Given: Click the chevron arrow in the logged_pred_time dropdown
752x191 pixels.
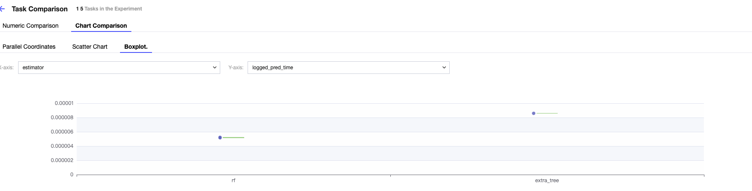Looking at the screenshot, I should (x=444, y=68).
